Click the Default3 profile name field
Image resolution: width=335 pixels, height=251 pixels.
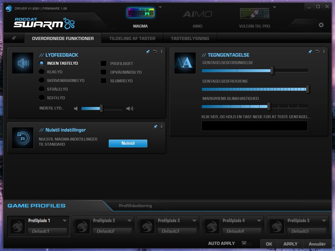point(177,231)
